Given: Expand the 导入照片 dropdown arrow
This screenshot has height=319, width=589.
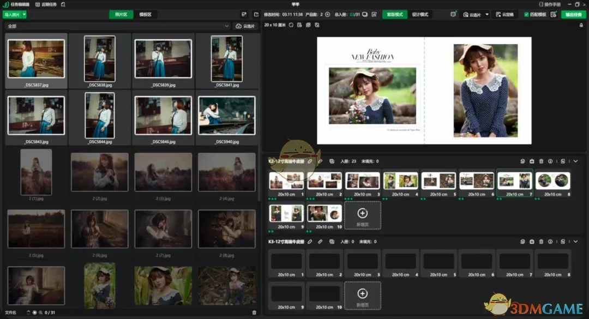Looking at the screenshot, I should click(25, 15).
